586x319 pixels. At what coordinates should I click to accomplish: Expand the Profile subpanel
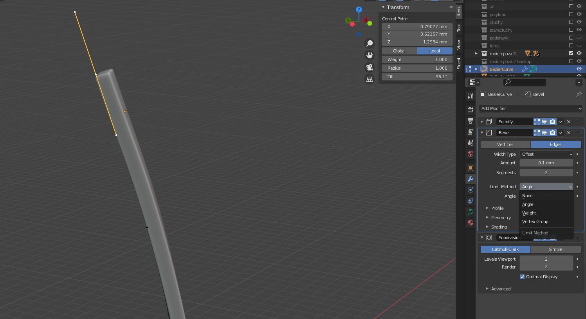pyautogui.click(x=487, y=208)
